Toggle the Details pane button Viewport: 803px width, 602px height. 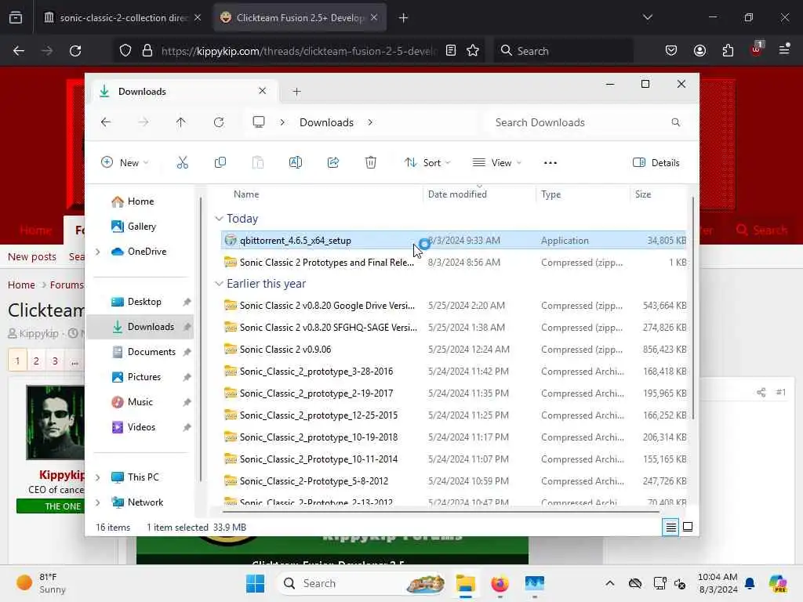(x=656, y=163)
